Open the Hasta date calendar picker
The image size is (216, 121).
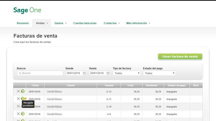coord(108,73)
